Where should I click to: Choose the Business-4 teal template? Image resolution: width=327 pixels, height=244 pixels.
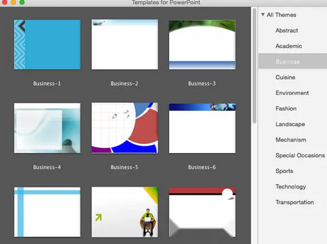[47, 128]
